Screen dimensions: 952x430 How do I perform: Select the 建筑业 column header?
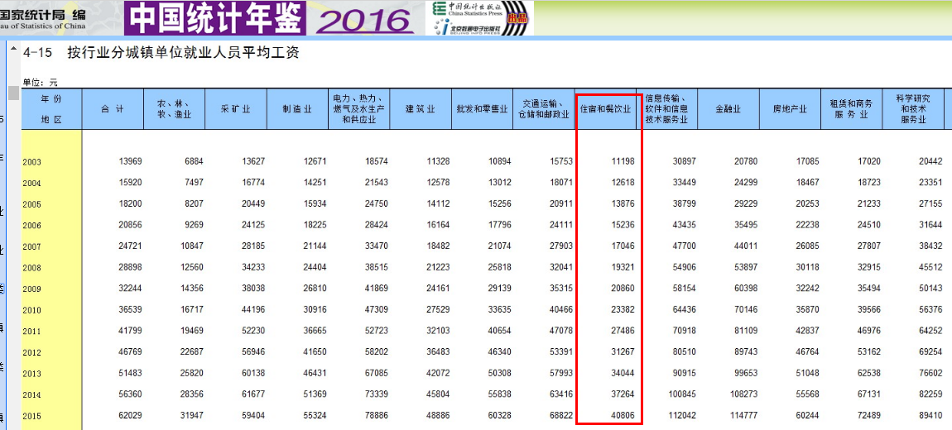pyautogui.click(x=420, y=108)
